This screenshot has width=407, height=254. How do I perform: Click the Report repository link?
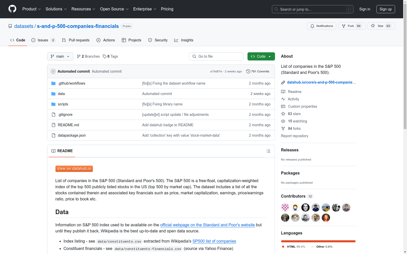point(295,136)
